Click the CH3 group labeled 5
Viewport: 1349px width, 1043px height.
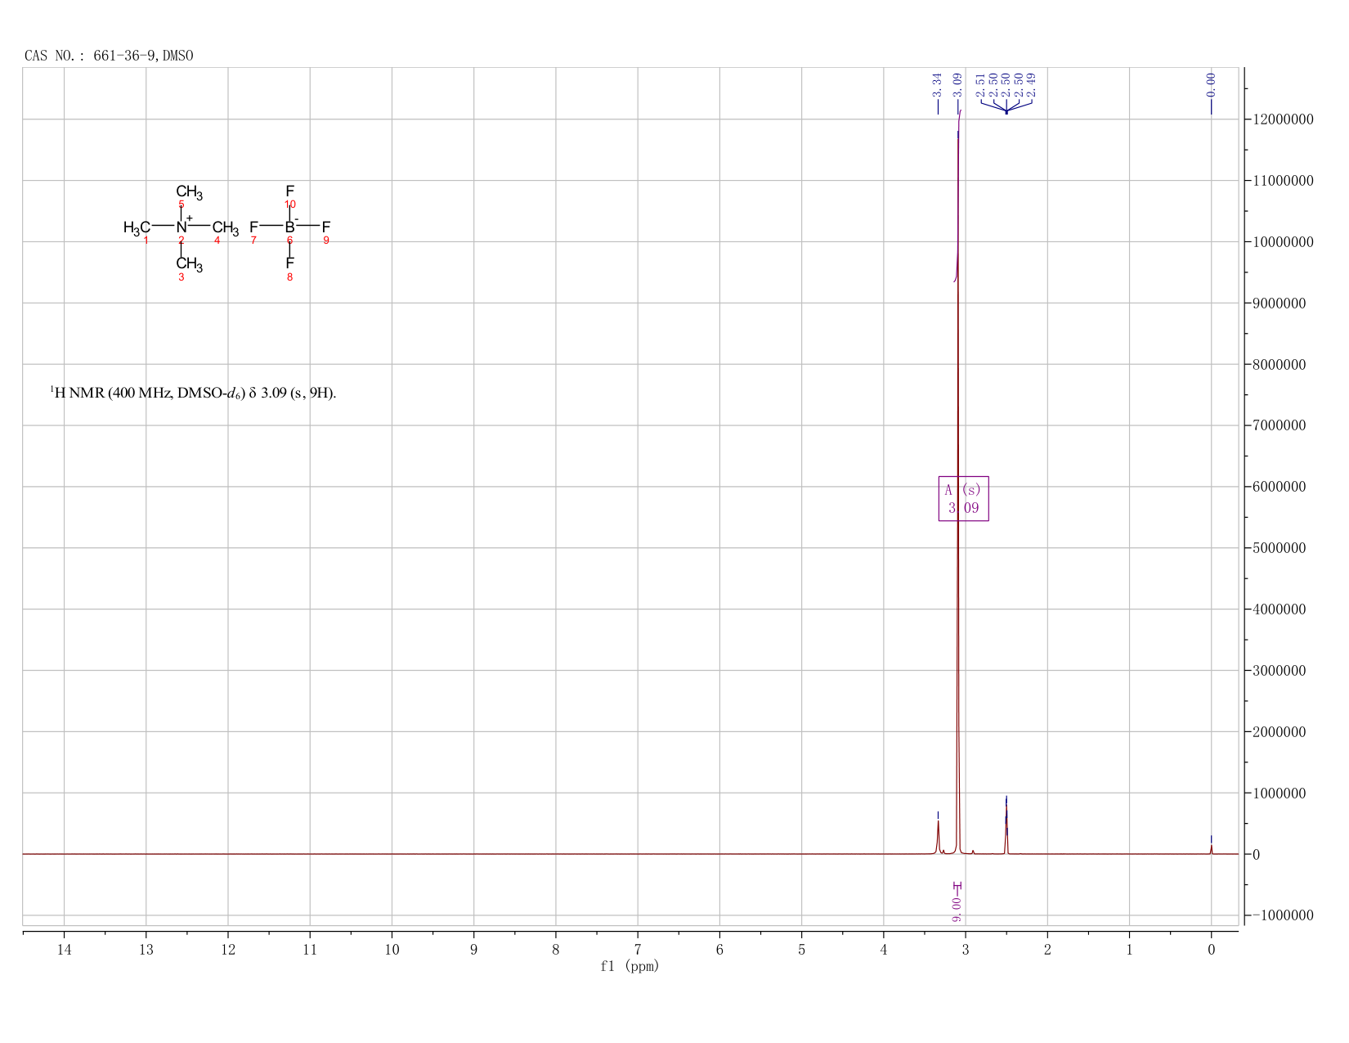(x=189, y=193)
